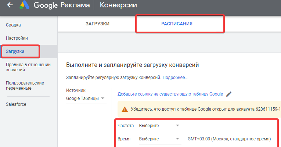Click the Время label
Screen dimensions: 281x147
(x=124, y=139)
